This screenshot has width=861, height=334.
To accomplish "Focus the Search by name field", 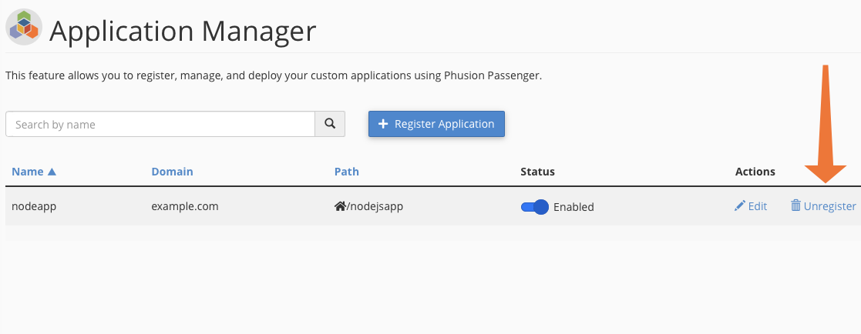I will (x=160, y=124).
